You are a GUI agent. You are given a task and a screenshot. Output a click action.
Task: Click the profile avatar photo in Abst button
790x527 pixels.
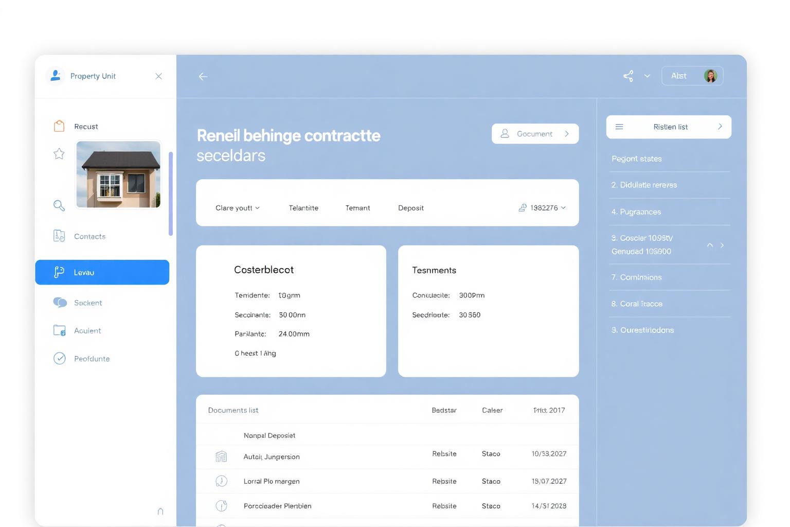click(710, 76)
